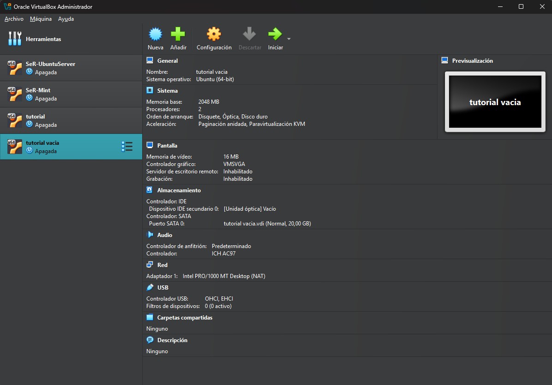
Task: Open the Sistema settings heading link
Action: pyautogui.click(x=168, y=91)
